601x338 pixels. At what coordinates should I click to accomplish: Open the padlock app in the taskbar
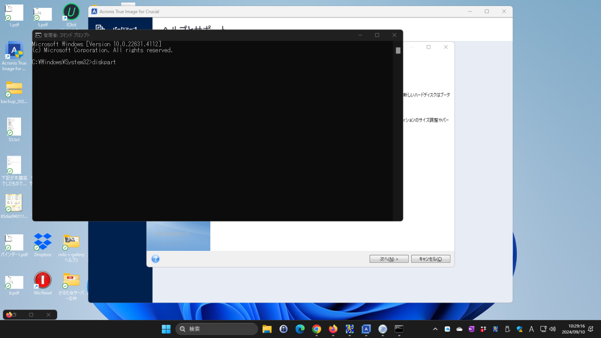click(283, 329)
